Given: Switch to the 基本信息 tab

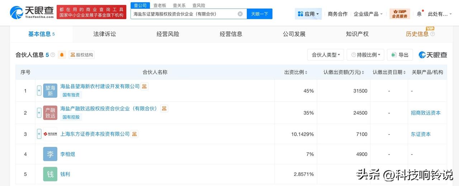Looking at the screenshot, I should tap(42, 34).
